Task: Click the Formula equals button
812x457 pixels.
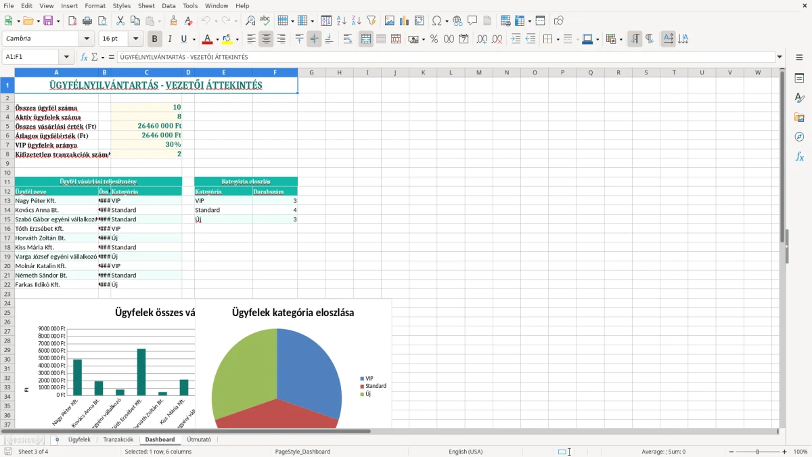Action: point(112,57)
